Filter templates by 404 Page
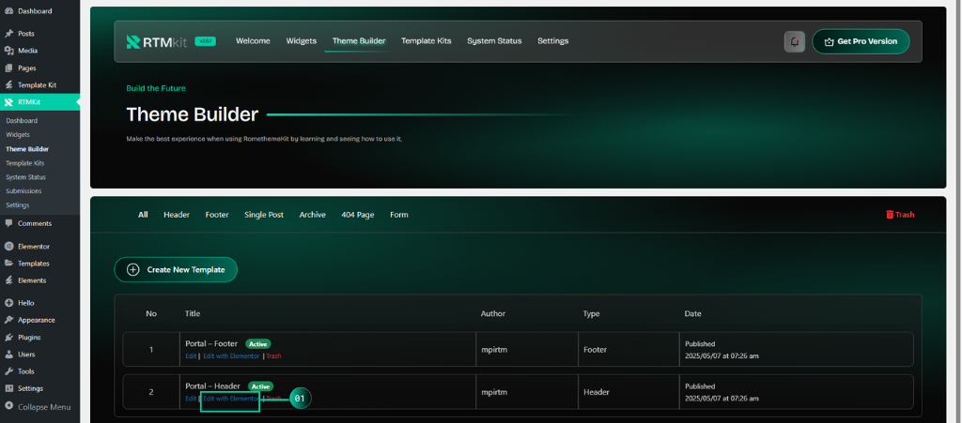This screenshot has height=423, width=962. click(358, 215)
